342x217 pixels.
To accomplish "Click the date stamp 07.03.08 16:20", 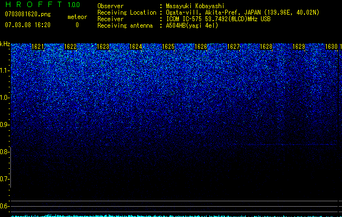I will 28,25.
